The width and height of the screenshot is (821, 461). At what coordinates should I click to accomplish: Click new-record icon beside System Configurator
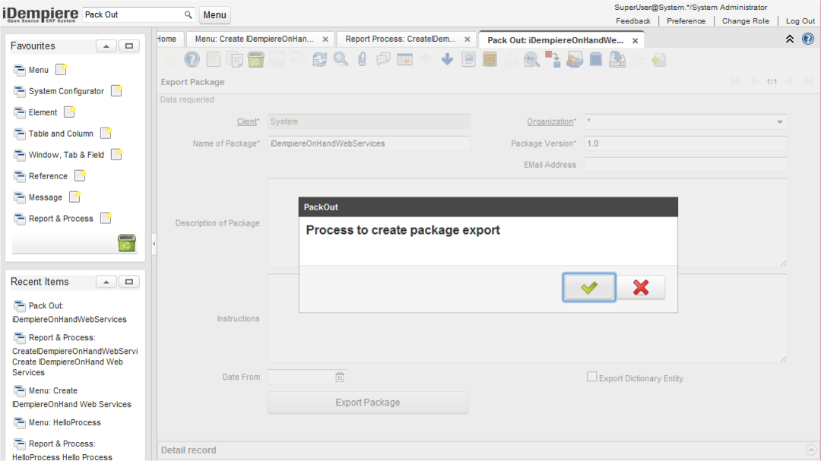tap(116, 91)
